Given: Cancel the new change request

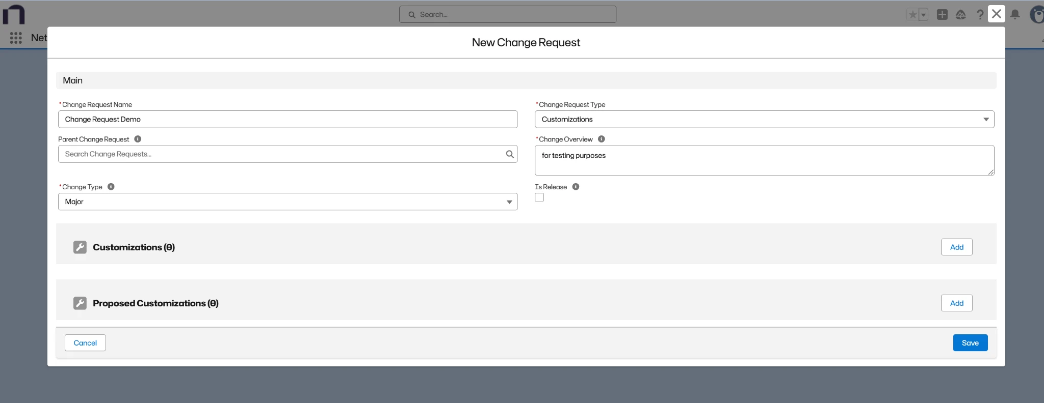Looking at the screenshot, I should [x=85, y=343].
